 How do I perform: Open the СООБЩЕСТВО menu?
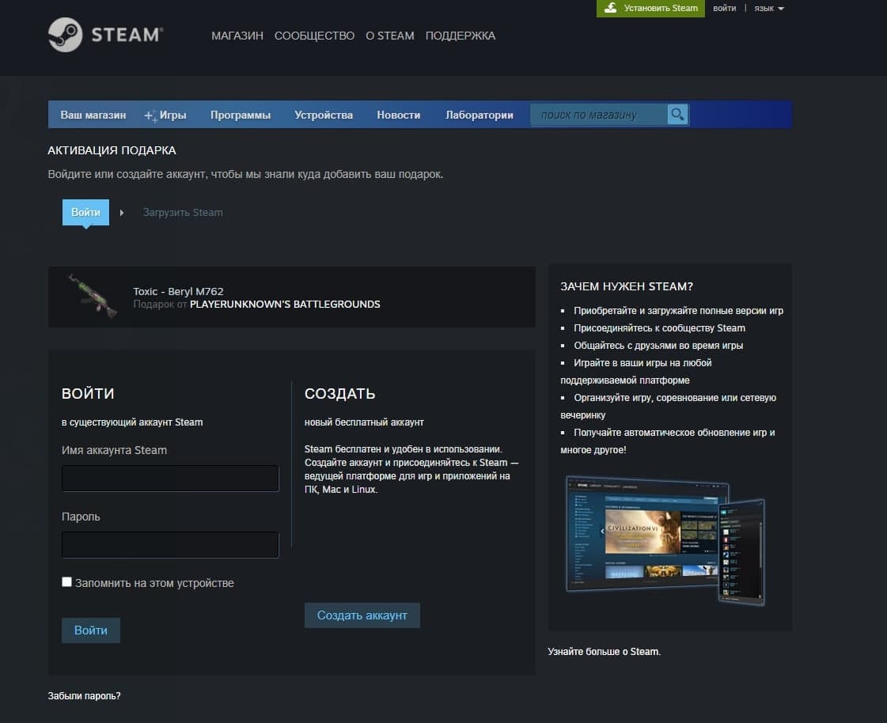[314, 36]
